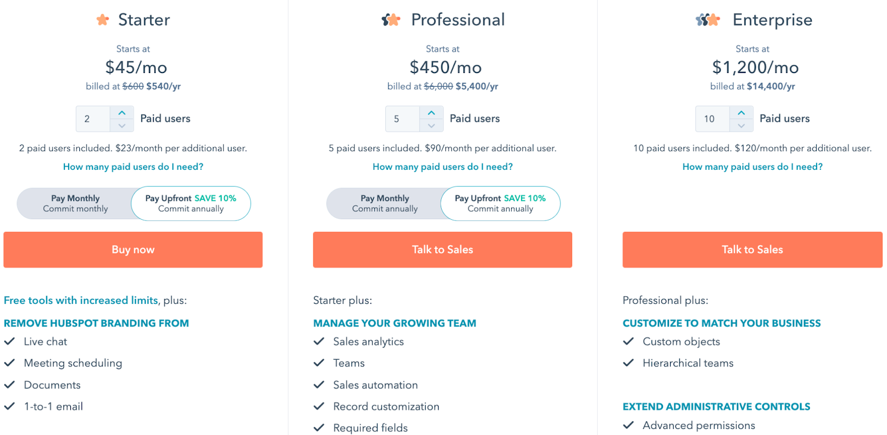Click Talk to Sales under Enterprise

(752, 250)
